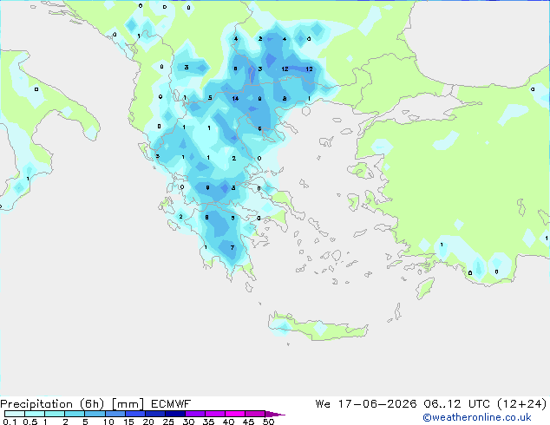
Task: Click the 30–35 mm legend swatch
Action: coord(194,414)
